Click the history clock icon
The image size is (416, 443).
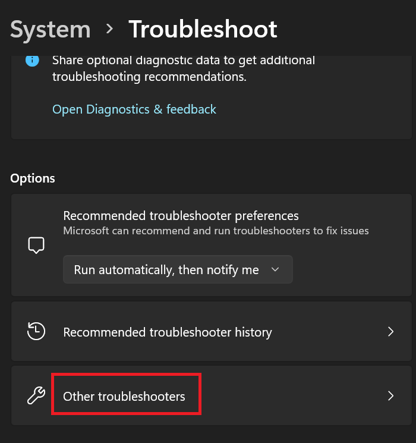point(36,332)
